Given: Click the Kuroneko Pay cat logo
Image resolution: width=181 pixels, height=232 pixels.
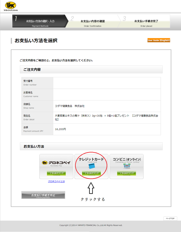Looking at the screenshot, I should point(44,163).
